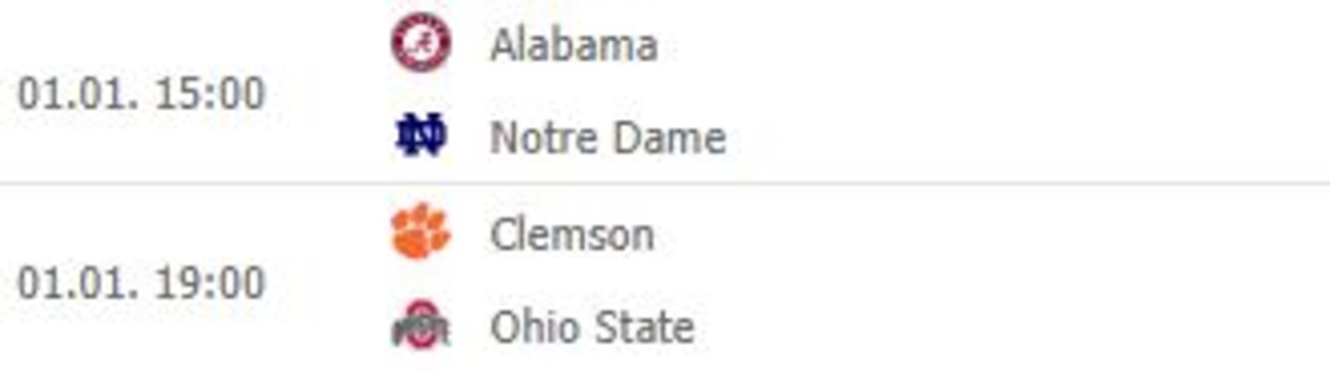Click the 01.01. date of the 15:00 match

pos(78,94)
